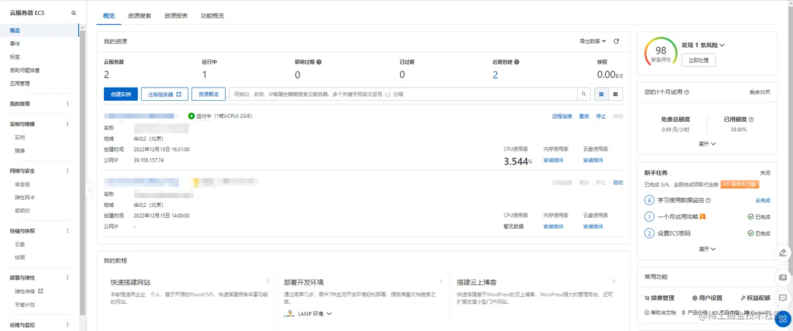793x331 pixels.
Task: Click 重启 for the running instance
Action: point(584,116)
